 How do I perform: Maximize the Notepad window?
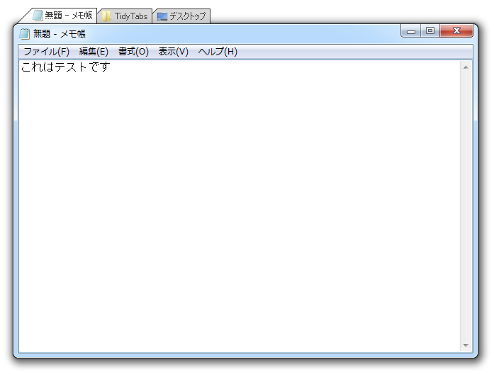coord(430,31)
